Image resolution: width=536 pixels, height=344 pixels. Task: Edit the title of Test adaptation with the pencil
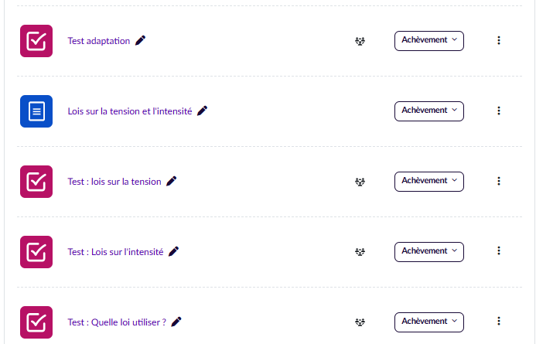pyautogui.click(x=140, y=40)
